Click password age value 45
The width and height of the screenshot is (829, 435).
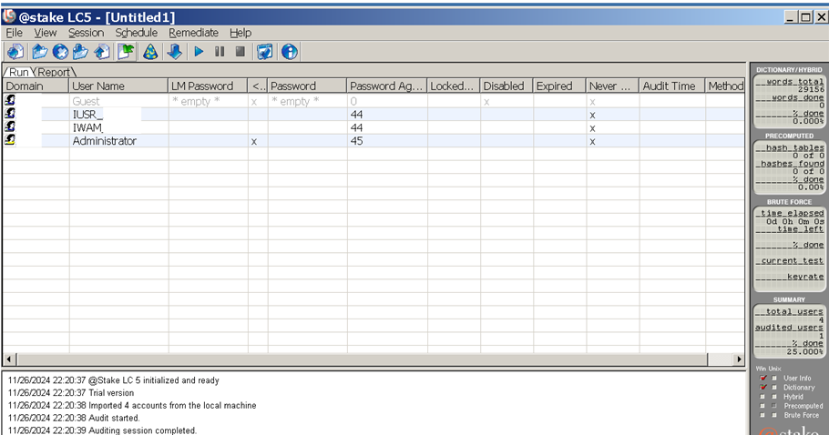coord(357,141)
